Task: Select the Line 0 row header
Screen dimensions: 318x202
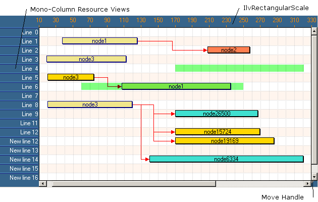Action: point(20,32)
